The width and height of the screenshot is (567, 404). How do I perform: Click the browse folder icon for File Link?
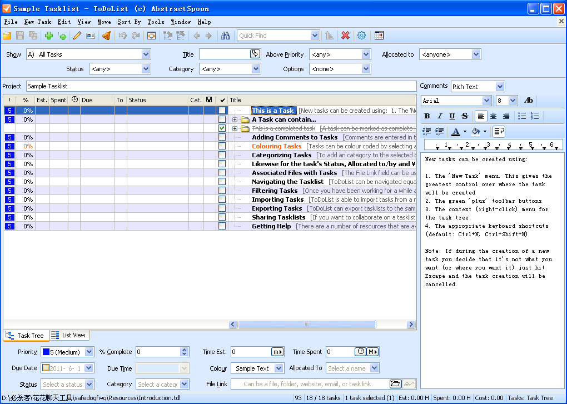pyautogui.click(x=395, y=384)
